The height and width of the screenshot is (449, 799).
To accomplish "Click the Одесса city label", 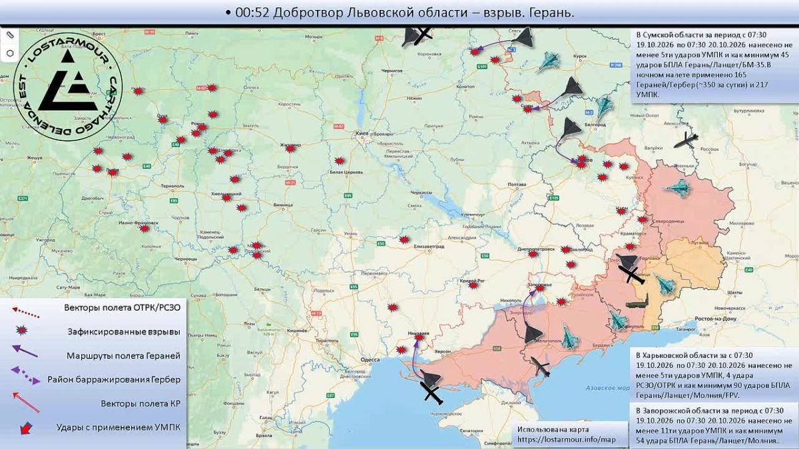I will (370, 359).
